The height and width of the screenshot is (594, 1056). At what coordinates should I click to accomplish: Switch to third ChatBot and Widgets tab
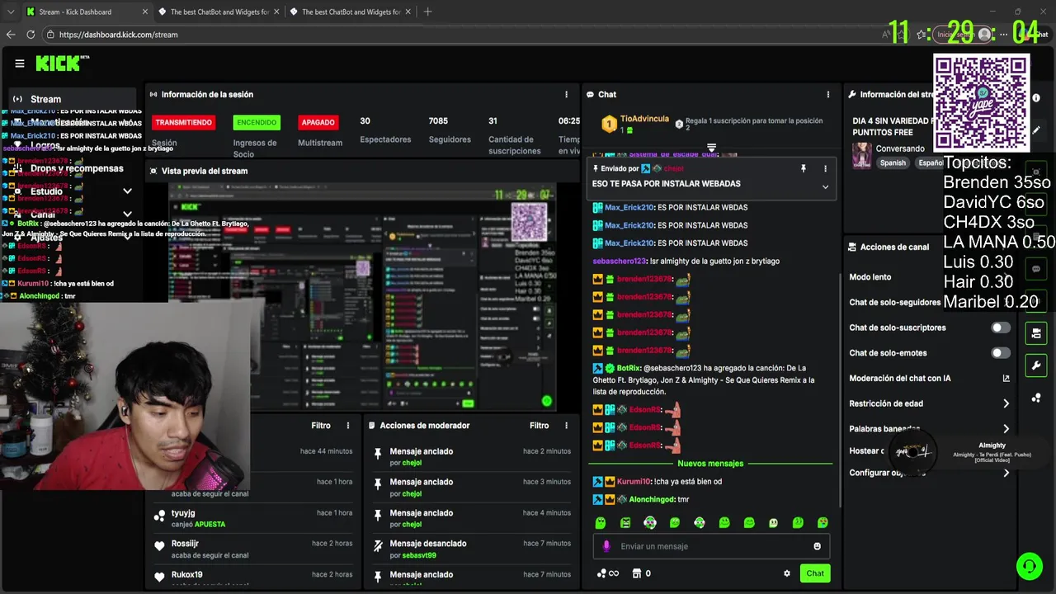[x=351, y=12]
